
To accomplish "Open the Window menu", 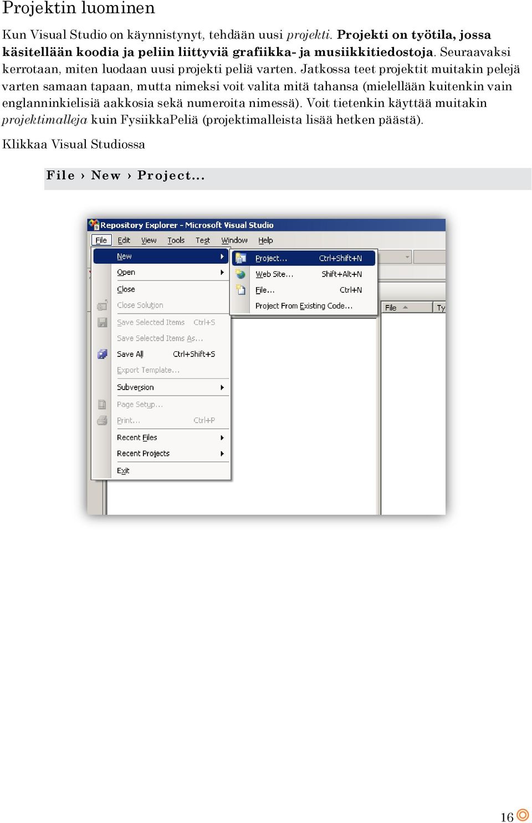I will click(234, 240).
